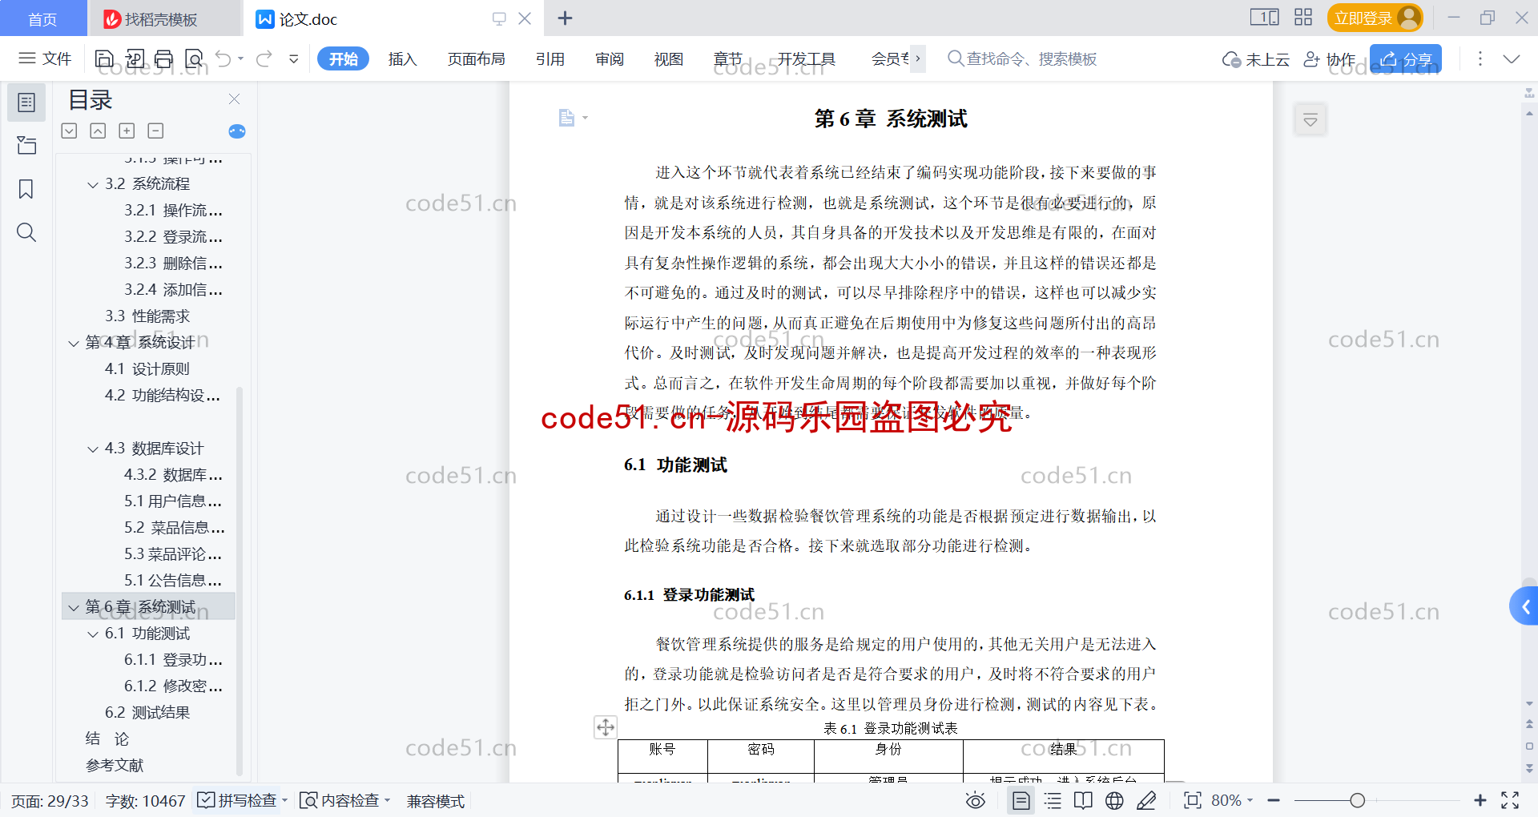This screenshot has width=1538, height=817.
Task: Click the table move handle icon
Action: (606, 727)
